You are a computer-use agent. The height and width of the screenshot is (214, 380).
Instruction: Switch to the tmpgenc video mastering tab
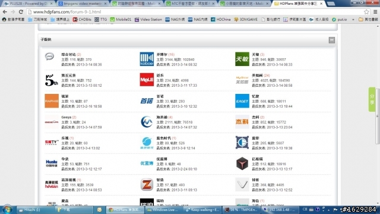click(83, 4)
